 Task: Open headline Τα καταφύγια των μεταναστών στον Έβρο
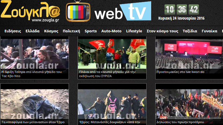point(33,122)
